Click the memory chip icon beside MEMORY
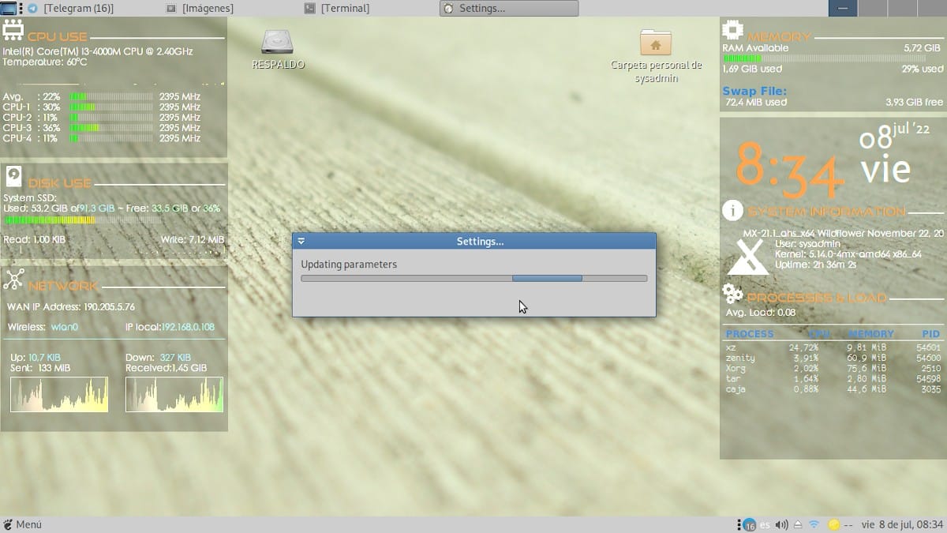The width and height of the screenshot is (947, 533). 733,31
